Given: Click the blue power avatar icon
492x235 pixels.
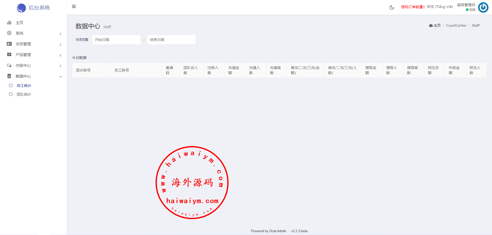Looking at the screenshot, I should 483,7.
